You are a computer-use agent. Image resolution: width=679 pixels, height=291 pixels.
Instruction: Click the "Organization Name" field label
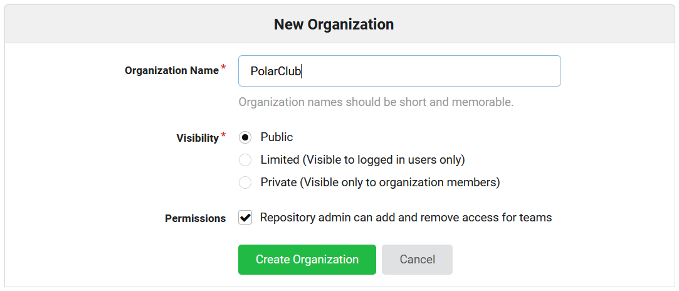(x=171, y=71)
